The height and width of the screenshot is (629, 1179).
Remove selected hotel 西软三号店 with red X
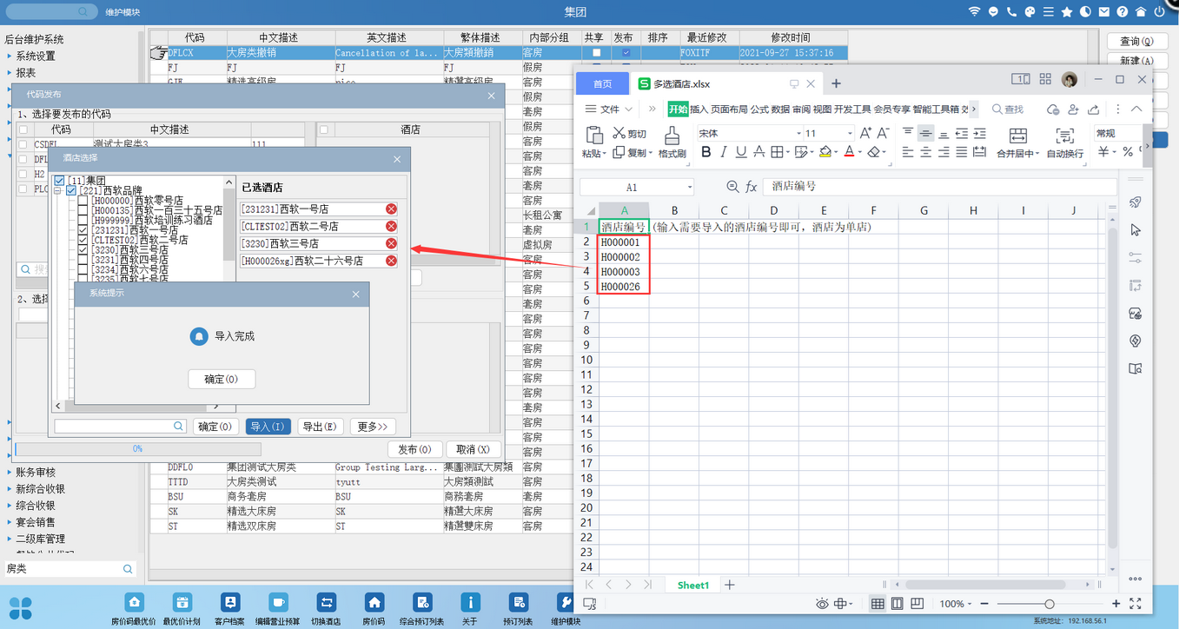pos(391,243)
